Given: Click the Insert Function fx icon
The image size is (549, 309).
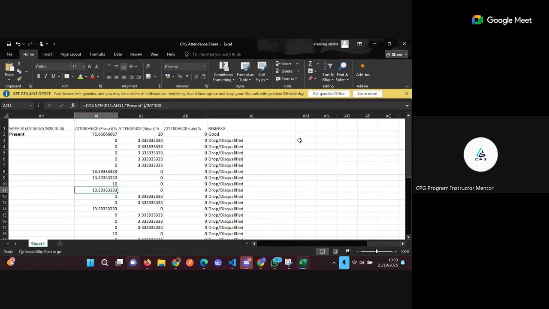Looking at the screenshot, I should point(73,106).
